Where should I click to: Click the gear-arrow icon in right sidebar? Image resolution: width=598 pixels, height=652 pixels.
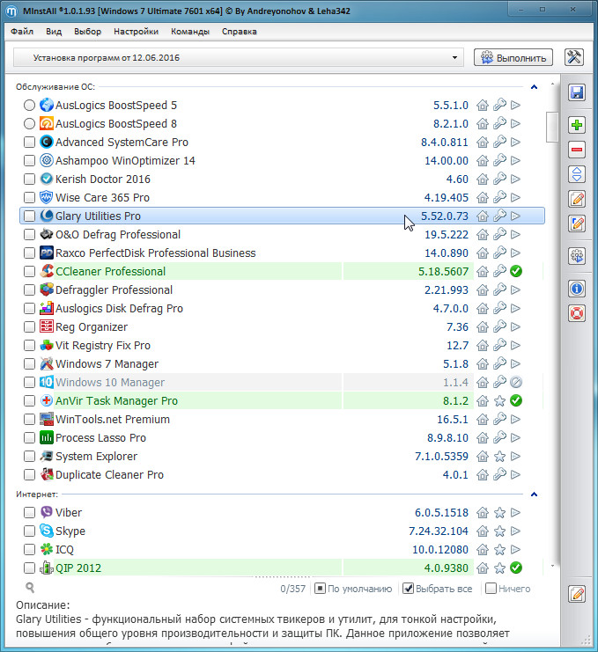coord(577,256)
